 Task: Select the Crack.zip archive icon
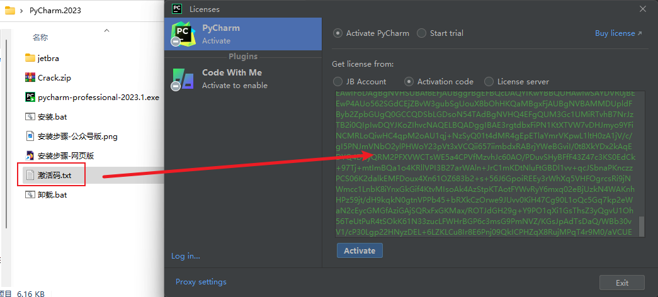[30, 77]
